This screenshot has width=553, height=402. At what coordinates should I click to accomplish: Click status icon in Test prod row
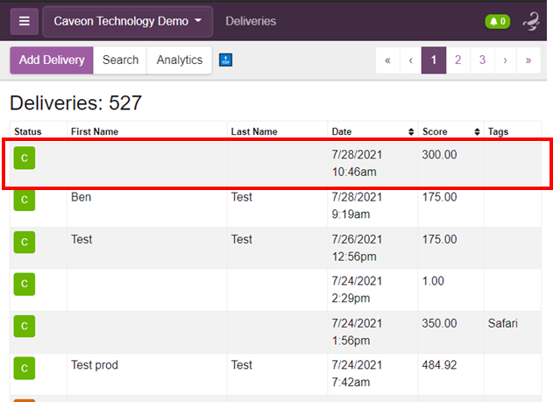(25, 368)
